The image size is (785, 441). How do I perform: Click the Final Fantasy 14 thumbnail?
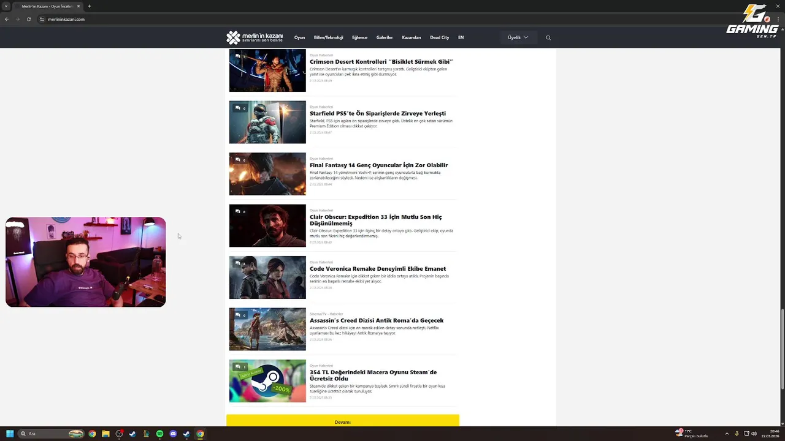click(267, 174)
